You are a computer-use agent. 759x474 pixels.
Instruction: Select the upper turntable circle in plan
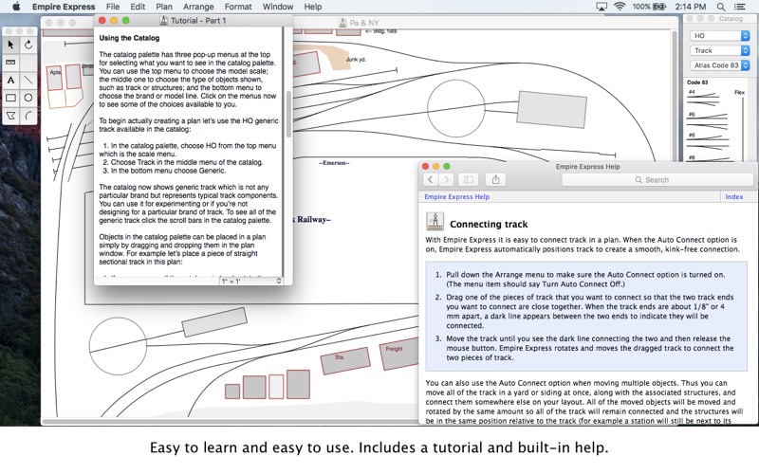(456, 108)
